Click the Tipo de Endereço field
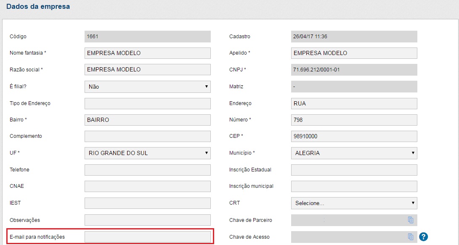This screenshot has width=459, height=245. pyautogui.click(x=147, y=103)
